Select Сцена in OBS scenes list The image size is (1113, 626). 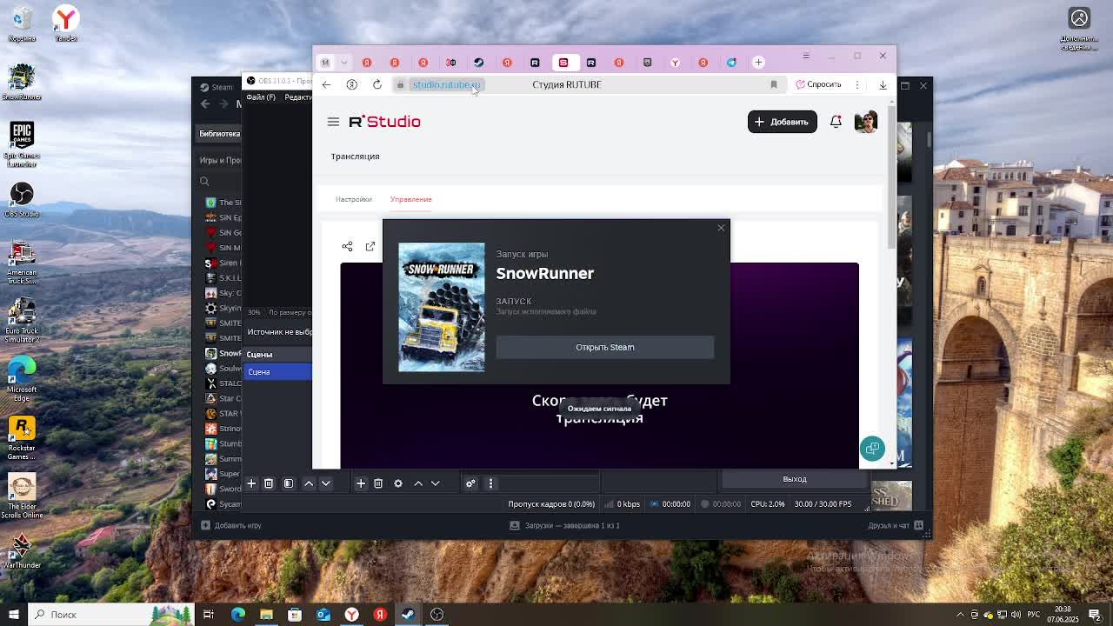(x=278, y=372)
